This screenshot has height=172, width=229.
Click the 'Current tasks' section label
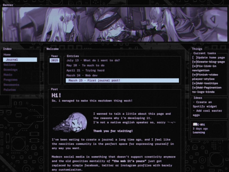(204, 53)
